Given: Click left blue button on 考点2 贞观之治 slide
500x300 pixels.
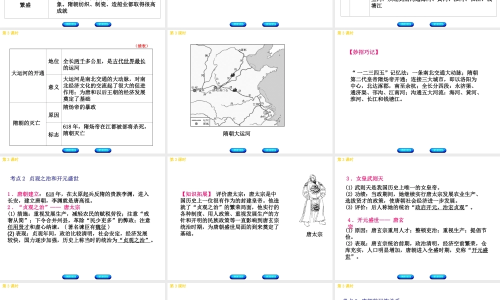Looking at the screenshot, I should click(x=70, y=277).
